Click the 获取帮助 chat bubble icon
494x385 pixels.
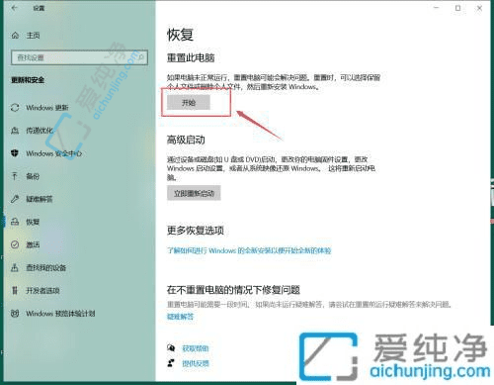[x=171, y=348]
